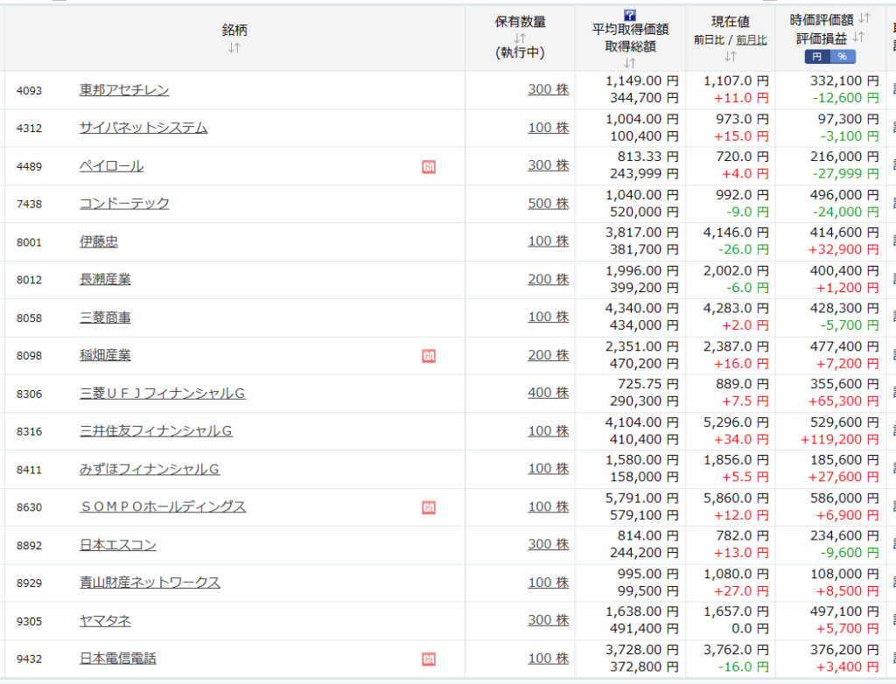The image size is (896, 684).
Task: Open the 長瀬産業 stock link
Action: tap(105, 279)
